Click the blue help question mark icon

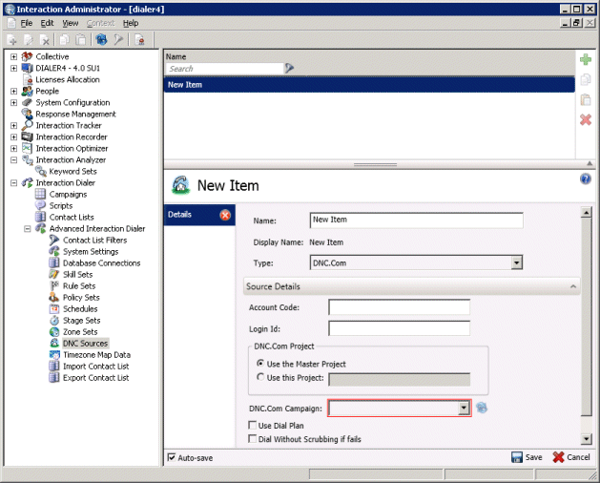[586, 178]
